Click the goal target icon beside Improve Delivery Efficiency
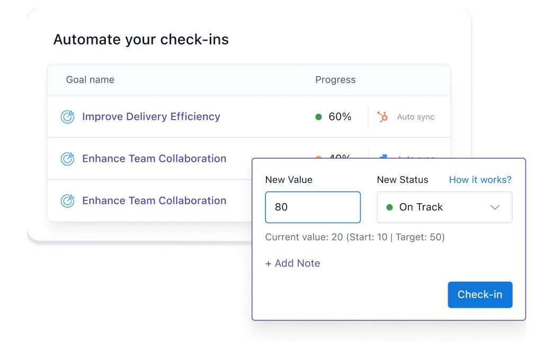The width and height of the screenshot is (552, 350). [x=67, y=117]
